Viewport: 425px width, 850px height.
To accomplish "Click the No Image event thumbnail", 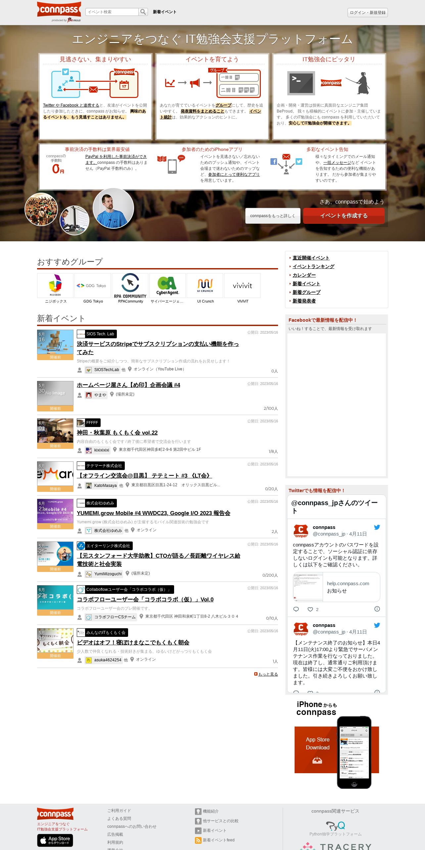I will point(55,394).
